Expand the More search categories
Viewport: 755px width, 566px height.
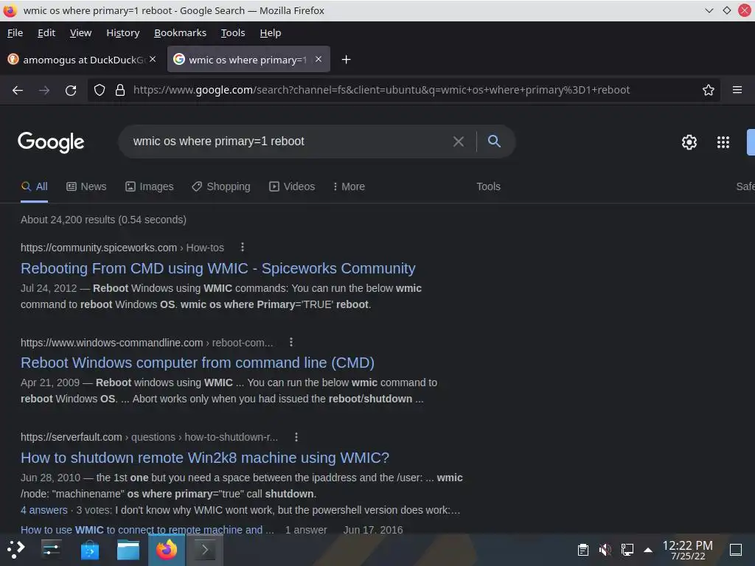[x=349, y=186]
